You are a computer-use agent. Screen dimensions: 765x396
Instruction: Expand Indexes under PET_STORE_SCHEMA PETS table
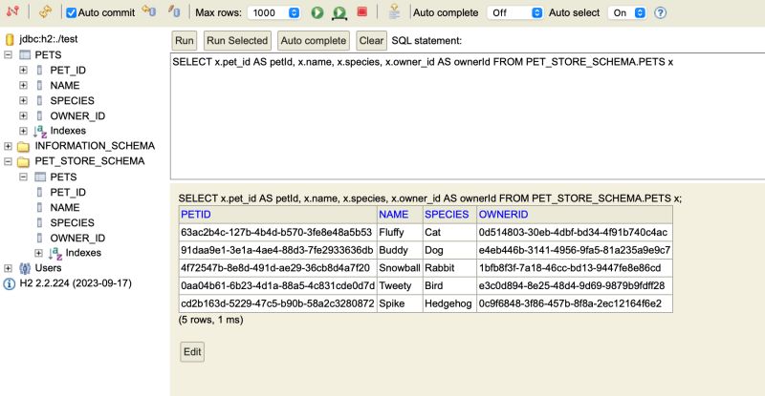click(38, 253)
